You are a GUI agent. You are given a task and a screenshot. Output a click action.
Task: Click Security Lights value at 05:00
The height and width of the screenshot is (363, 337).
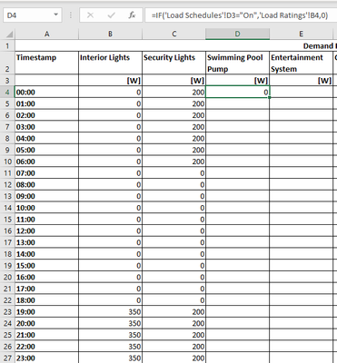(x=173, y=150)
